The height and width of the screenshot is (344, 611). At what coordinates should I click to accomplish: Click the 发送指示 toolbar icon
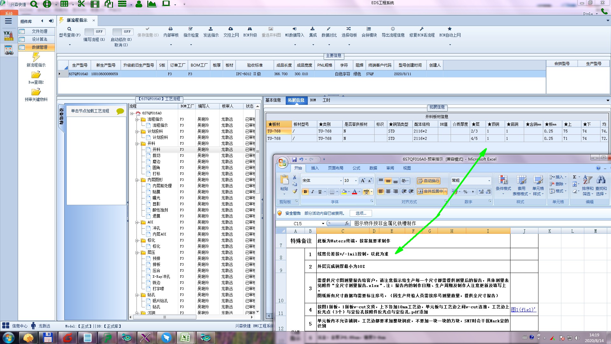(211, 29)
